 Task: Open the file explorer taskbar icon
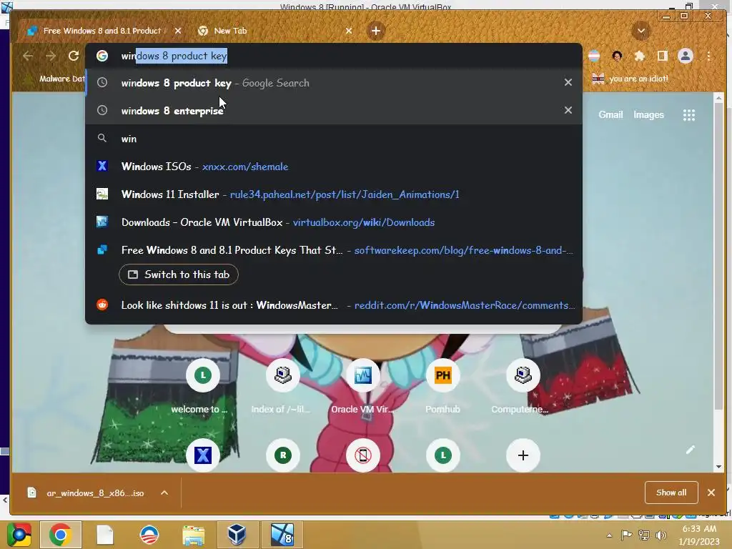(193, 535)
